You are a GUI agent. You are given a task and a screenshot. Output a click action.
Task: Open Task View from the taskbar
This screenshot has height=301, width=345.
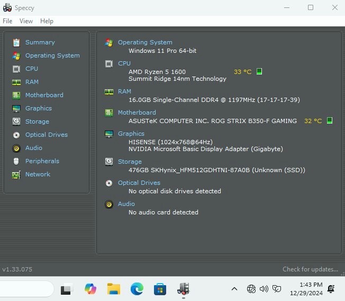[x=67, y=289]
